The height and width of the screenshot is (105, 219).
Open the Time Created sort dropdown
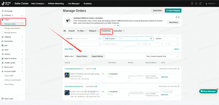[x=162, y=56]
